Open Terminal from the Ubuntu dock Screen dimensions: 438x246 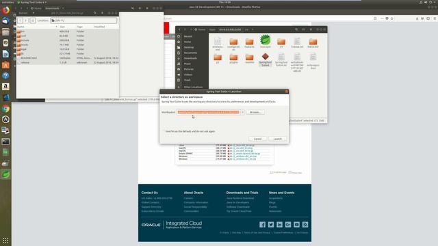[5, 141]
